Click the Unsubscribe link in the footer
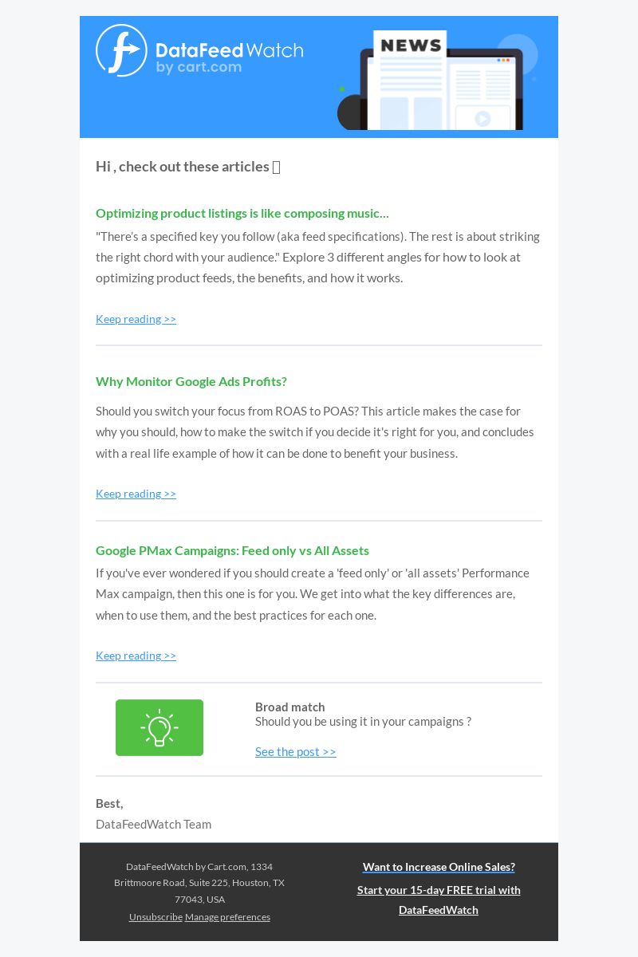This screenshot has height=957, width=638. 156,917
